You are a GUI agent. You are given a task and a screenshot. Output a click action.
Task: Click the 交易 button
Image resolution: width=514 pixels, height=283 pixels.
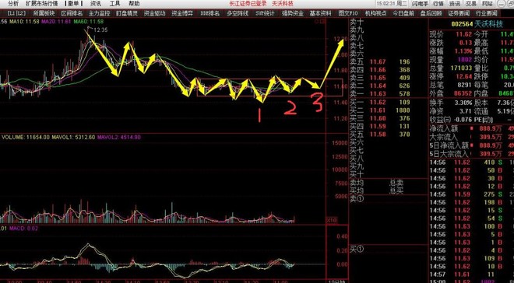click(x=471, y=4)
